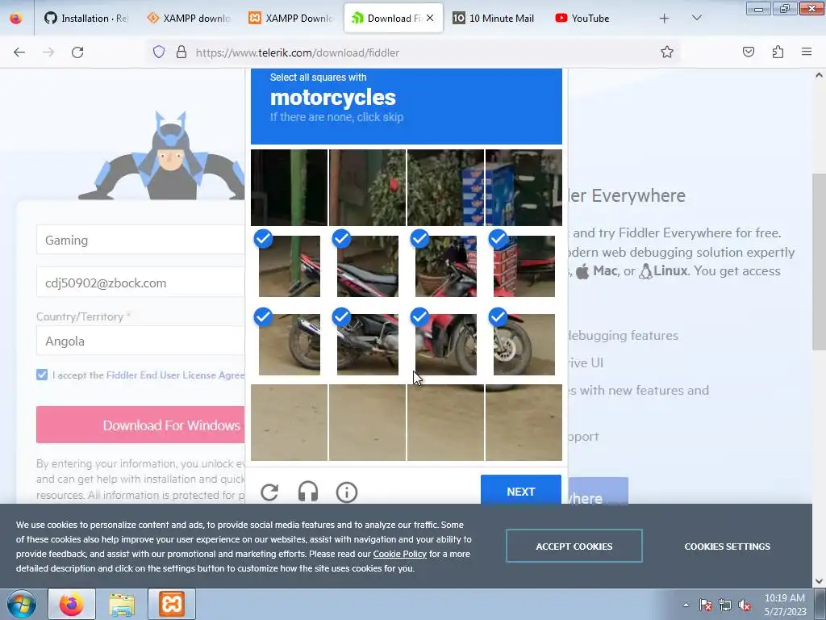Switch to the XAMPP Download tab with orange square icon

pyautogui.click(x=290, y=19)
